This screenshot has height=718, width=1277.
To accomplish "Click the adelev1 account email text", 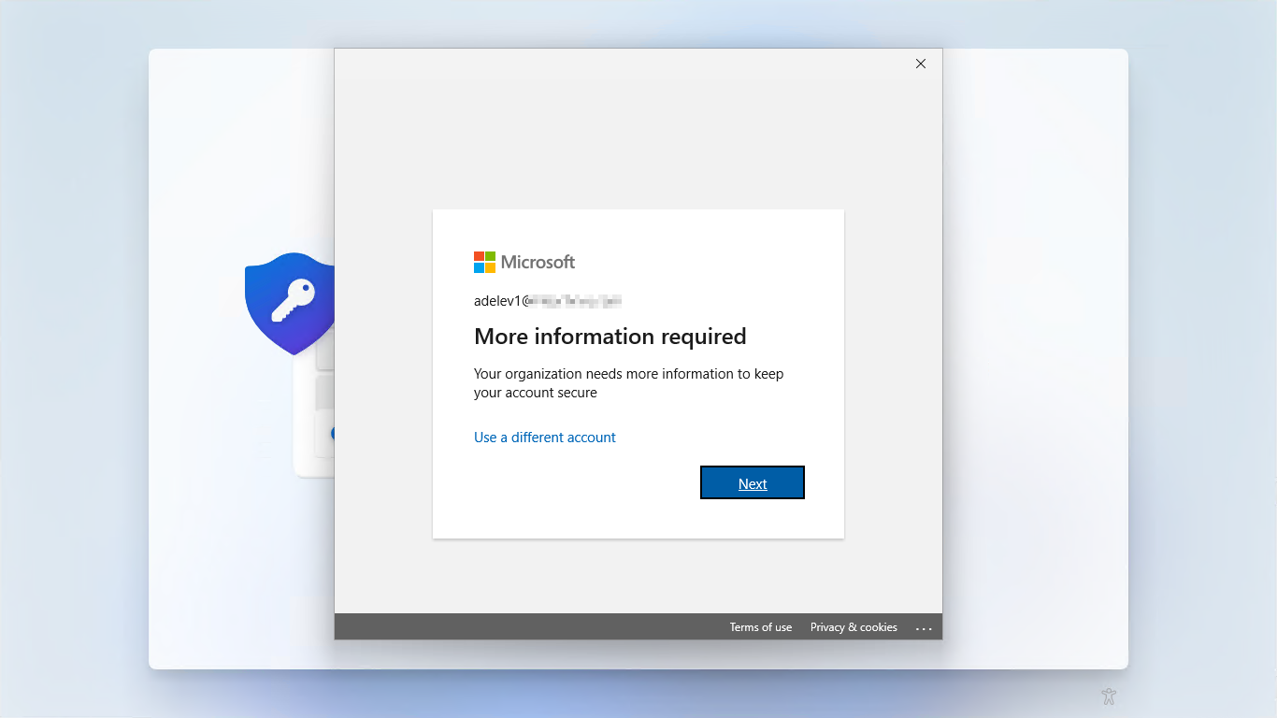I will (548, 301).
